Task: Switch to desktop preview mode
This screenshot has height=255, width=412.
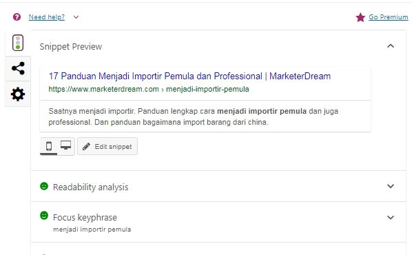Action: coord(65,145)
